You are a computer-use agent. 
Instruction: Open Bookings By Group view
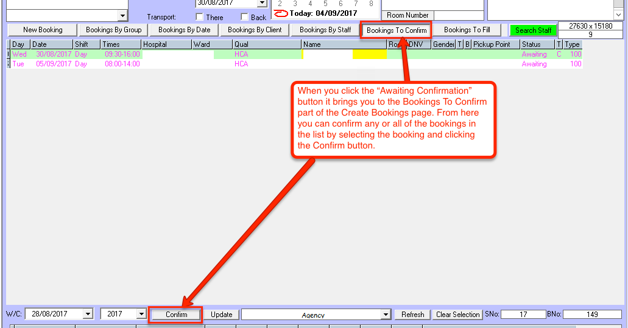coord(113,30)
